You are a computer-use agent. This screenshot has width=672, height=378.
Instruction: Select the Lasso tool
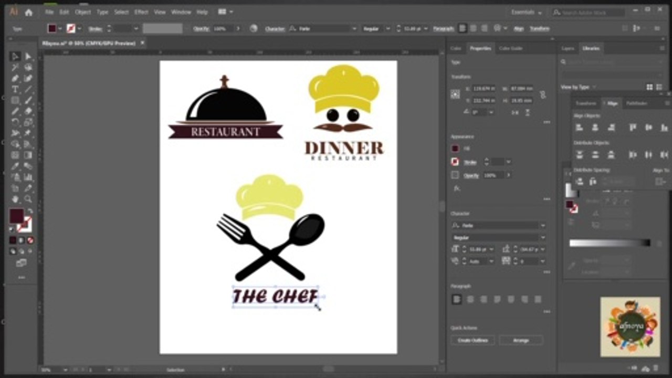pyautogui.click(x=28, y=67)
